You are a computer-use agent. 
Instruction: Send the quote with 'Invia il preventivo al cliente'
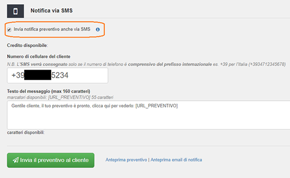(51, 160)
